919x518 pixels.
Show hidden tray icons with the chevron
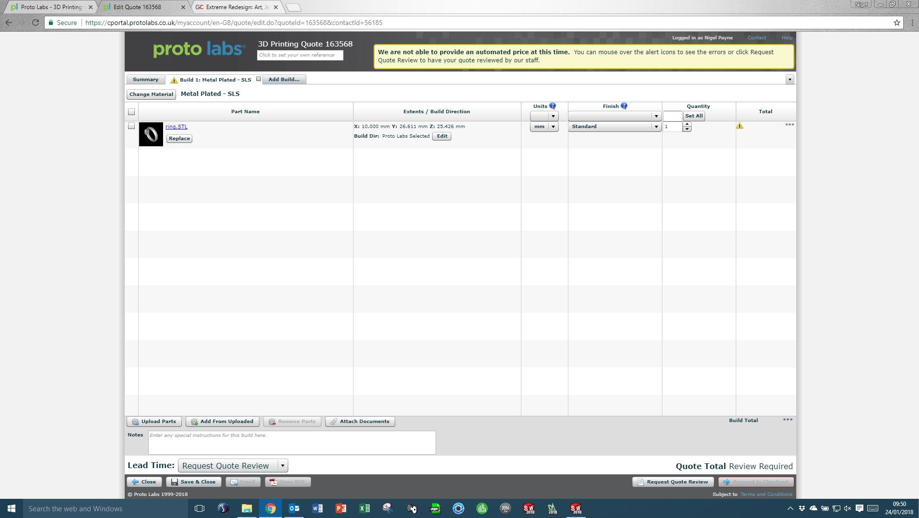click(790, 508)
